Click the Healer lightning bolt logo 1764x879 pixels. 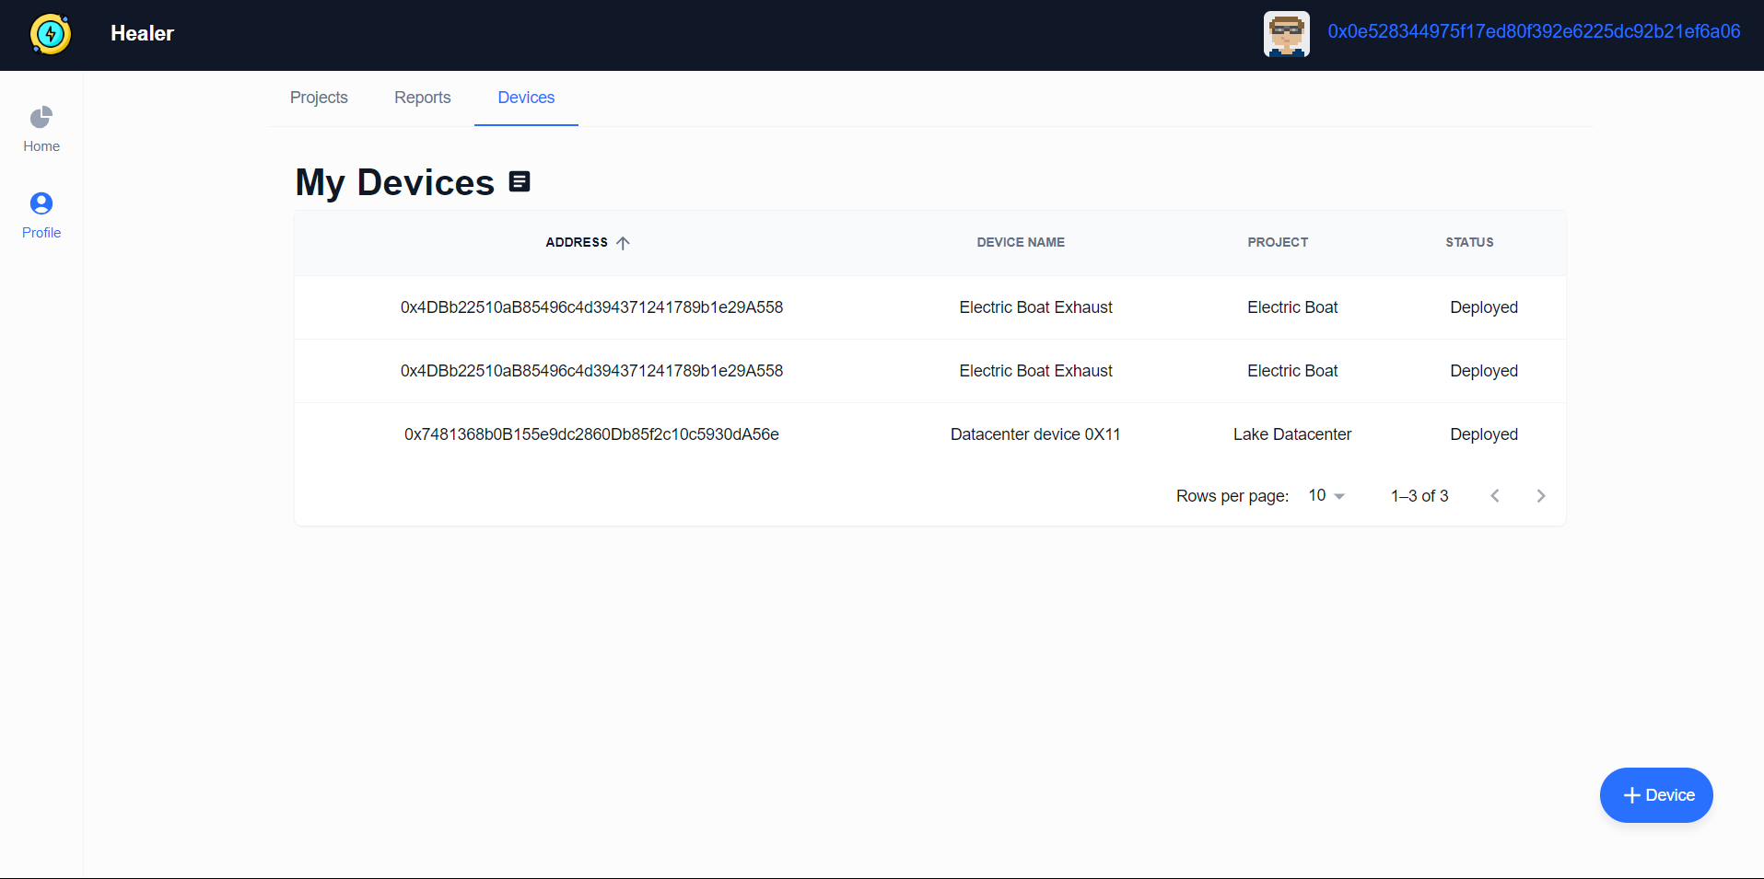[51, 34]
